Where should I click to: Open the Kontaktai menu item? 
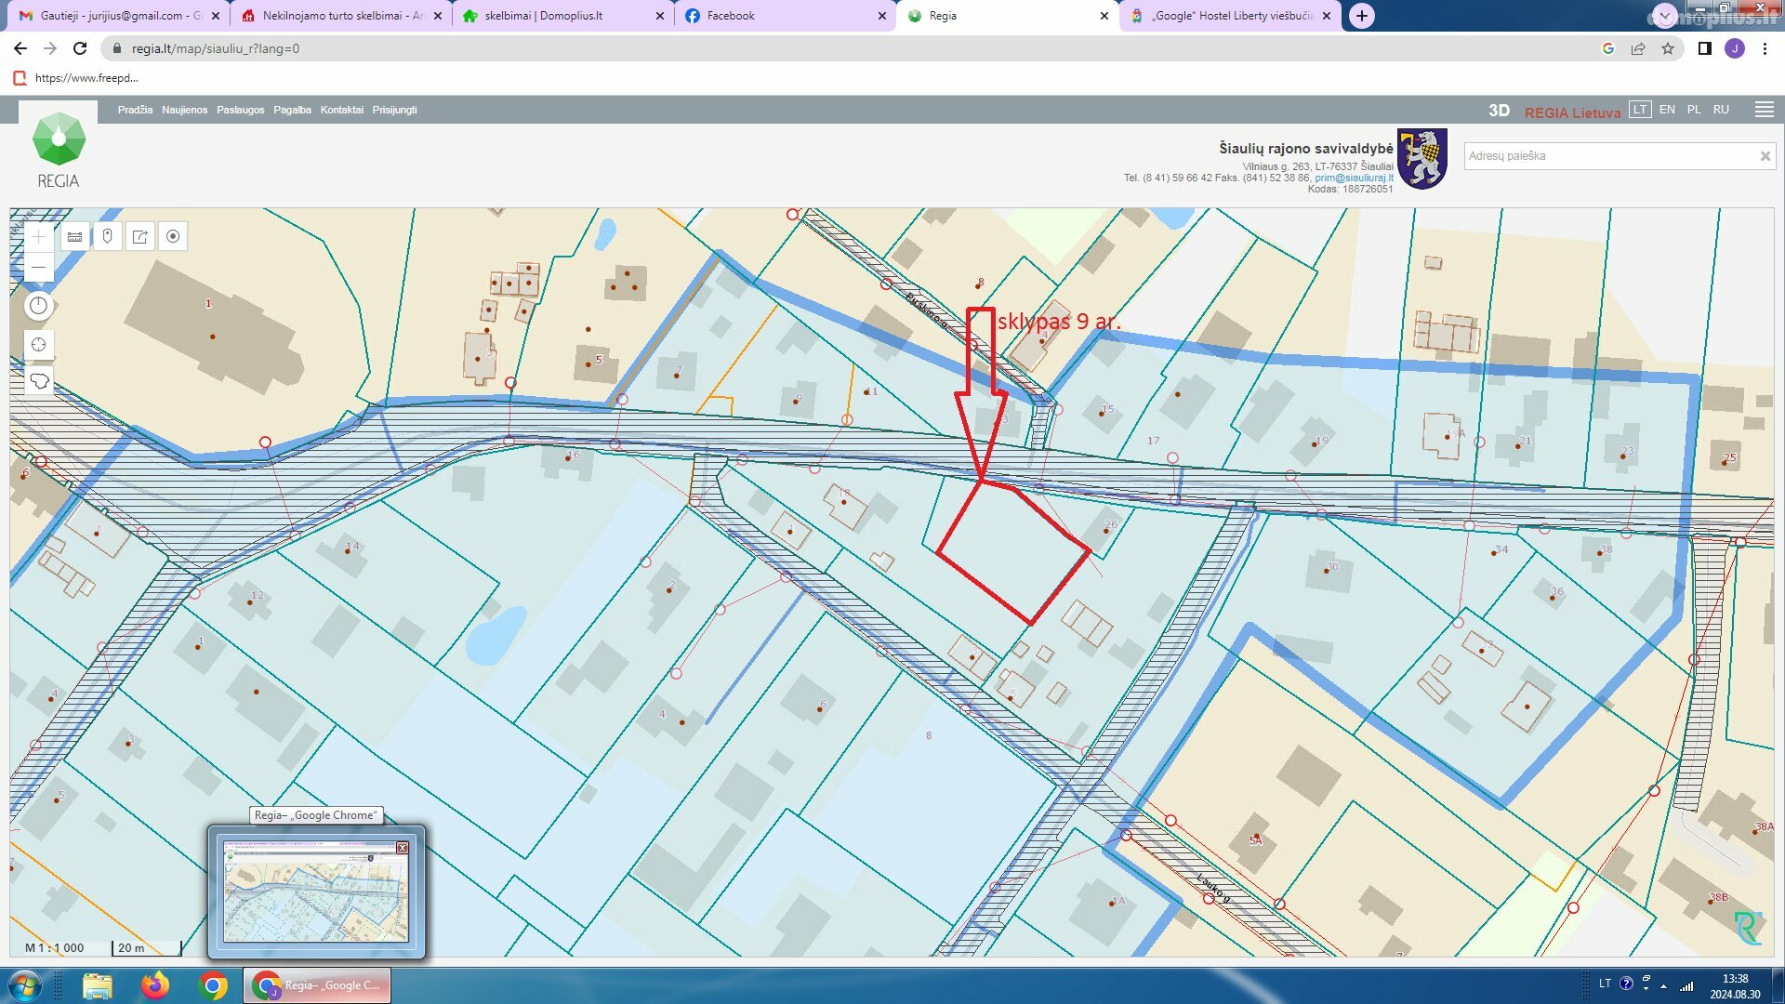click(342, 110)
